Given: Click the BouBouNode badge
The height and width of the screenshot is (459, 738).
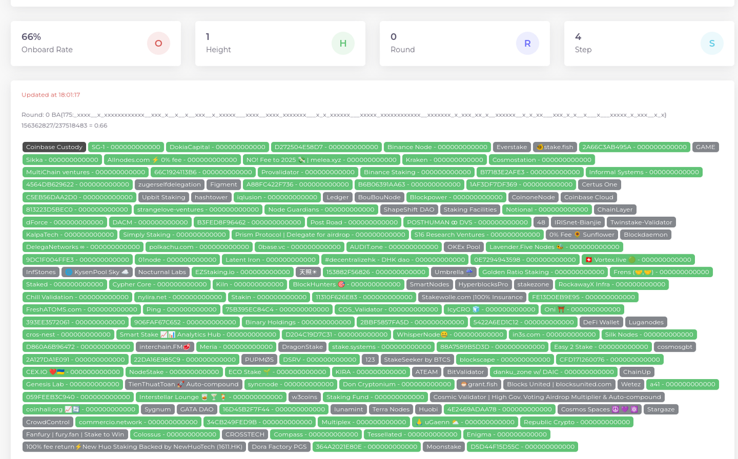Looking at the screenshot, I should coord(379,197).
